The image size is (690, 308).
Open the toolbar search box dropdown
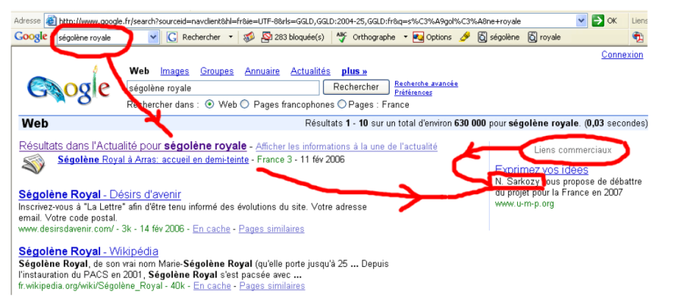click(x=153, y=37)
